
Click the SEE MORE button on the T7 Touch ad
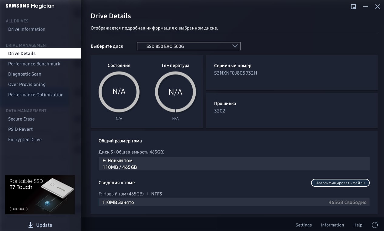tap(19, 209)
